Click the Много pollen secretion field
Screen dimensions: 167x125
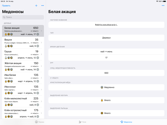(106, 113)
